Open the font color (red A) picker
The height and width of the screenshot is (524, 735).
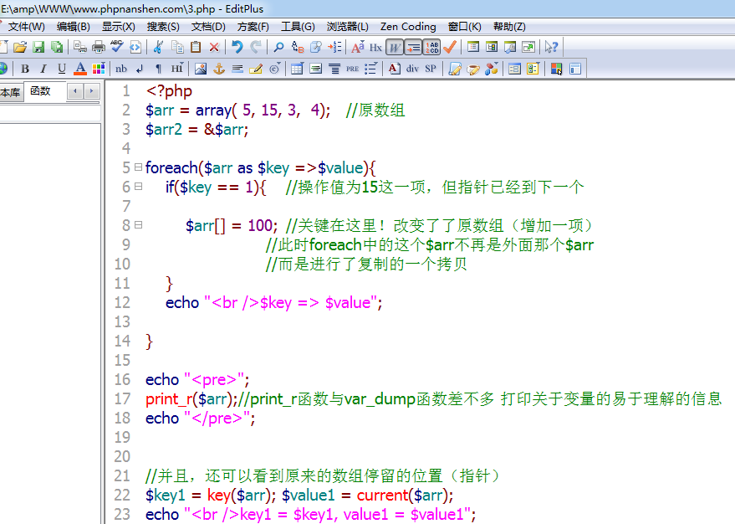(x=80, y=69)
